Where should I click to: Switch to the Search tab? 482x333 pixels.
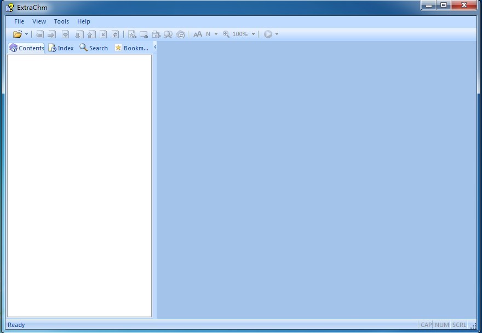(94, 48)
